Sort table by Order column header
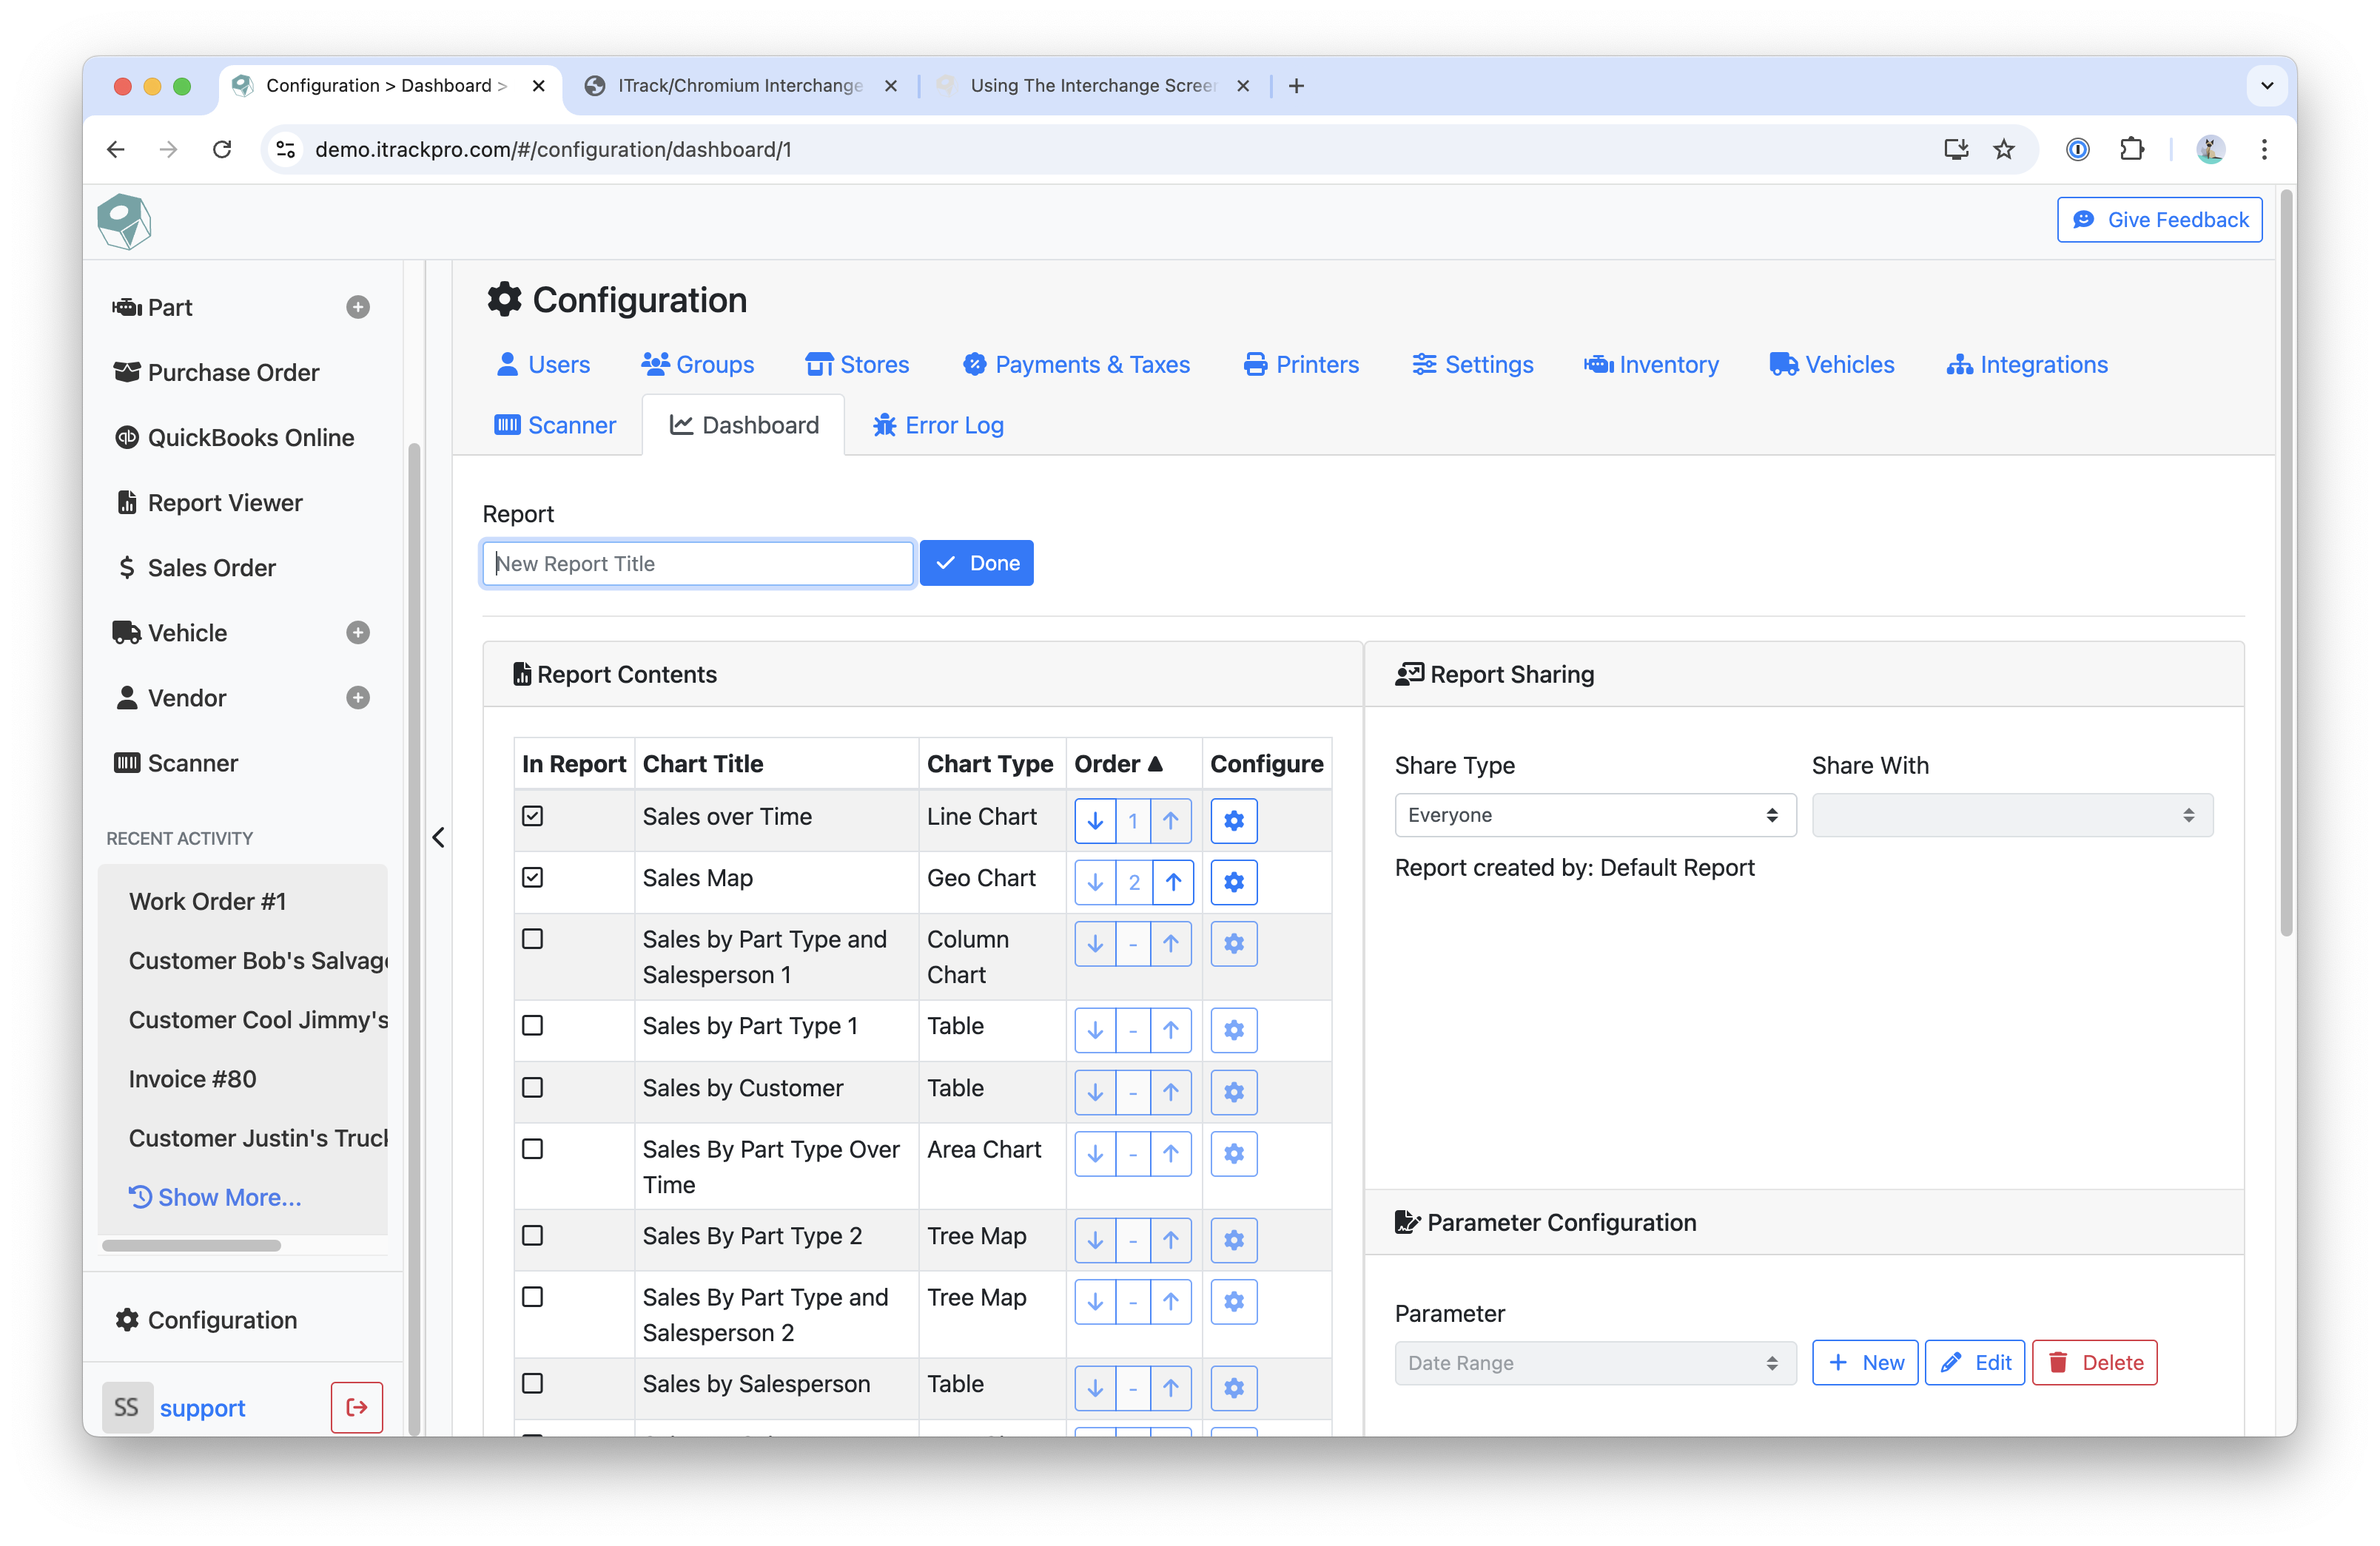This screenshot has height=1546, width=2380. [x=1117, y=763]
